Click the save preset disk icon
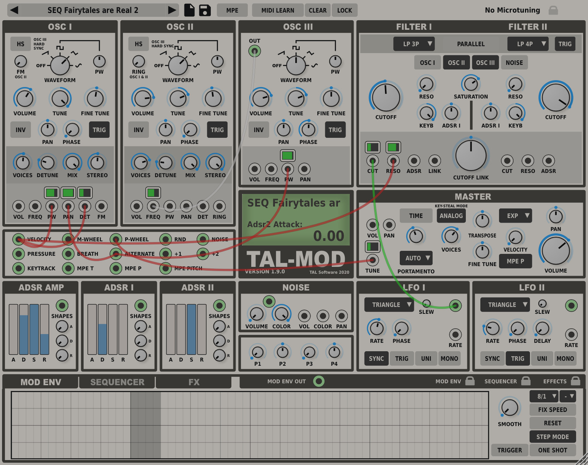 click(x=205, y=10)
